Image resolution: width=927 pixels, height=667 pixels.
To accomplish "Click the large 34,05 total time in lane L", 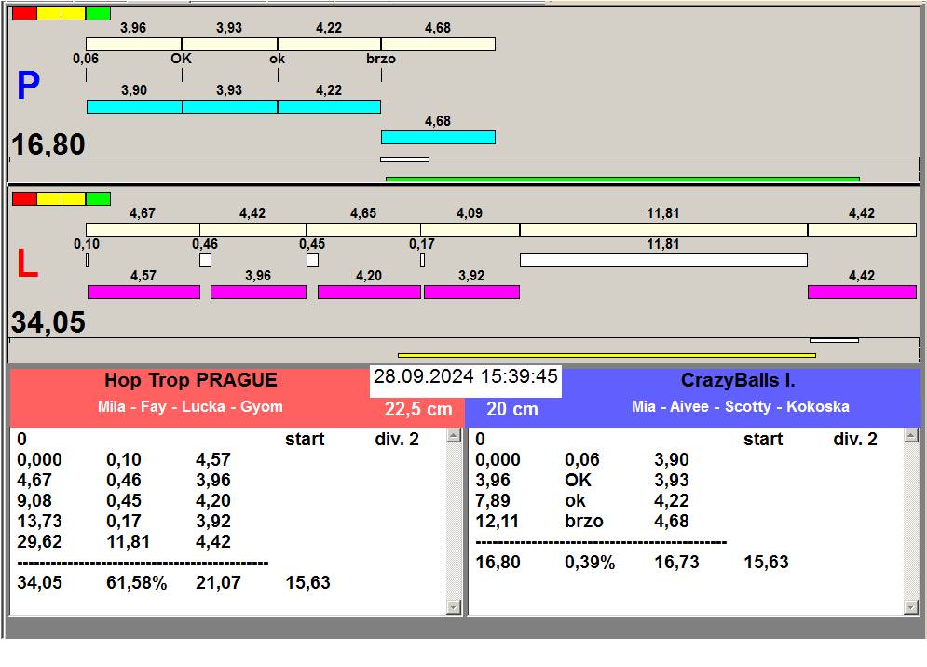I will (48, 322).
